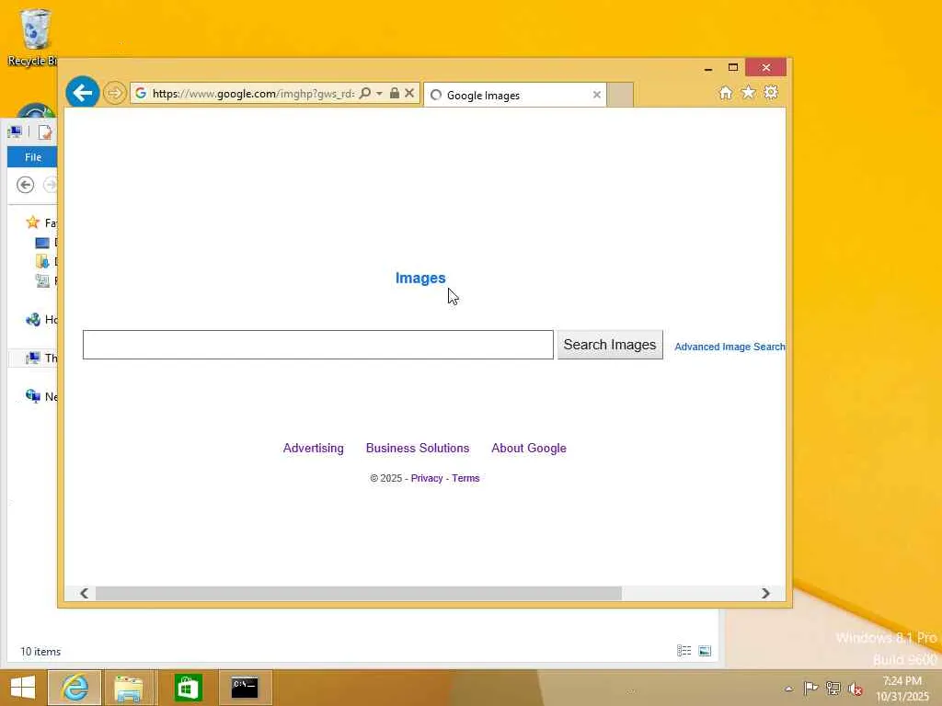Switch File Explorer to details view
Screen dimensions: 942x706
(x=684, y=651)
